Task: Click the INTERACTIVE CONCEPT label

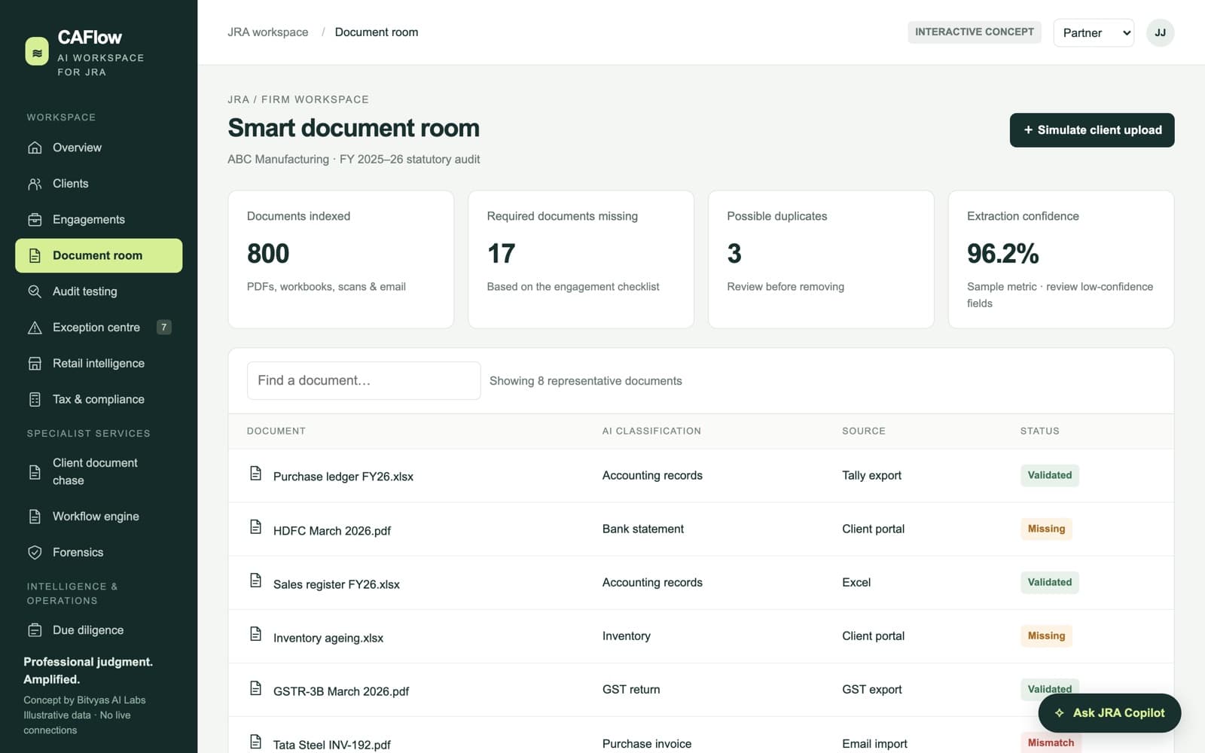Action: click(975, 32)
